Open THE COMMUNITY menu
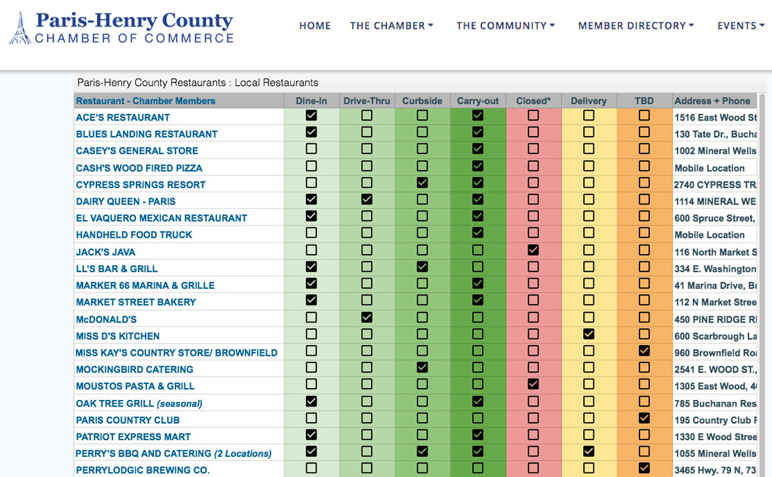Screen dimensions: 772x477 [x=505, y=25]
